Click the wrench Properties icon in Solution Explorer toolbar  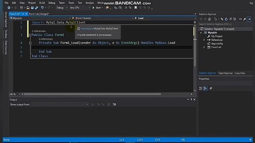(x=245, y=19)
